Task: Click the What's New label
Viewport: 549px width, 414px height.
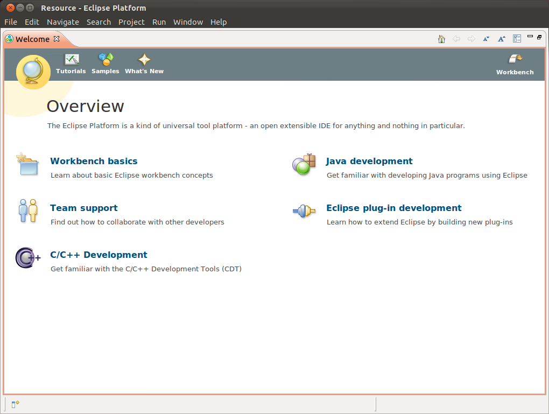Action: tap(144, 71)
